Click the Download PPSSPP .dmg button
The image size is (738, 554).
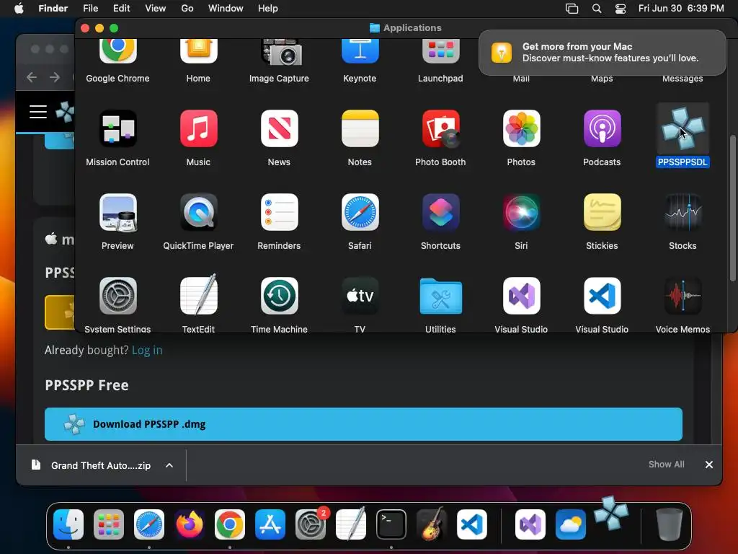click(x=363, y=424)
